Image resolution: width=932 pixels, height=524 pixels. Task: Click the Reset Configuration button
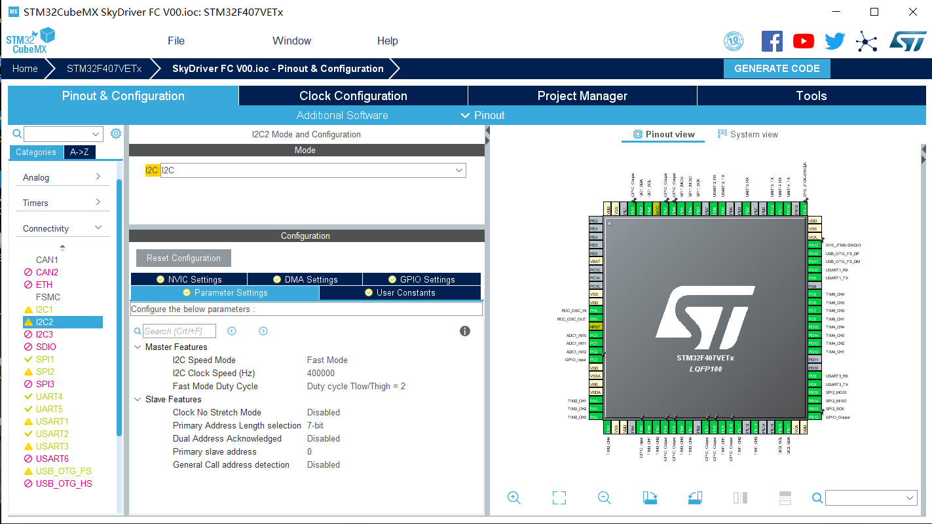[183, 258]
